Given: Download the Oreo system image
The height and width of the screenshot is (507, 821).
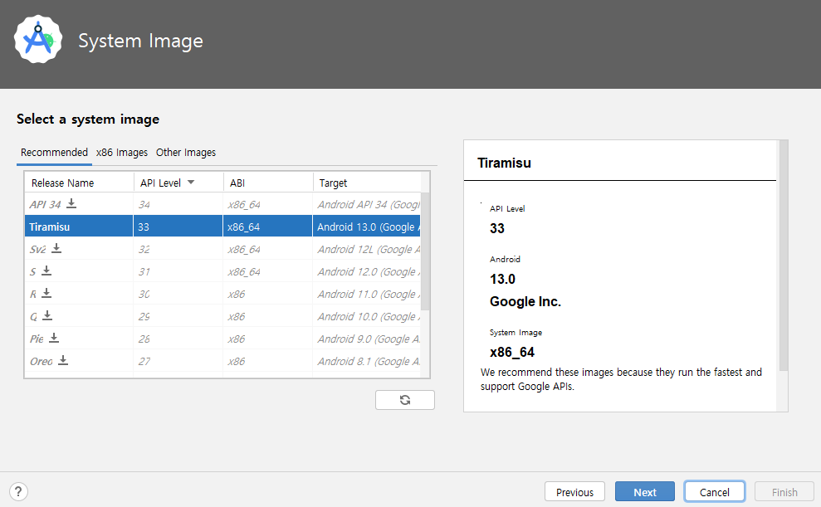Looking at the screenshot, I should tap(63, 360).
